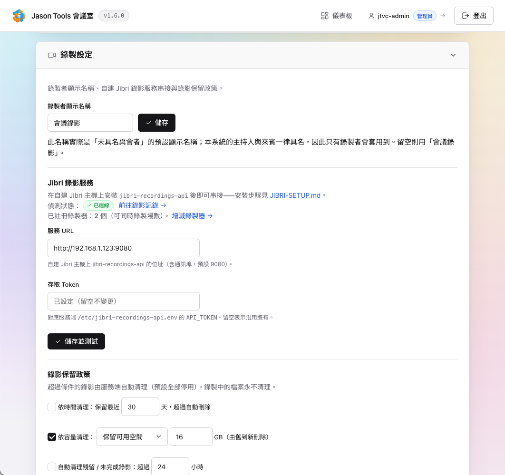Open the 增減錄製器 link
This screenshot has height=475, width=505.
(192, 216)
